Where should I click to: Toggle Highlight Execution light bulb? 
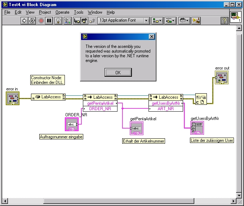[58, 21]
